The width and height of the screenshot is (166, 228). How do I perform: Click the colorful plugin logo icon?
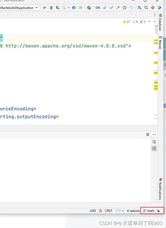pyautogui.click(x=159, y=8)
